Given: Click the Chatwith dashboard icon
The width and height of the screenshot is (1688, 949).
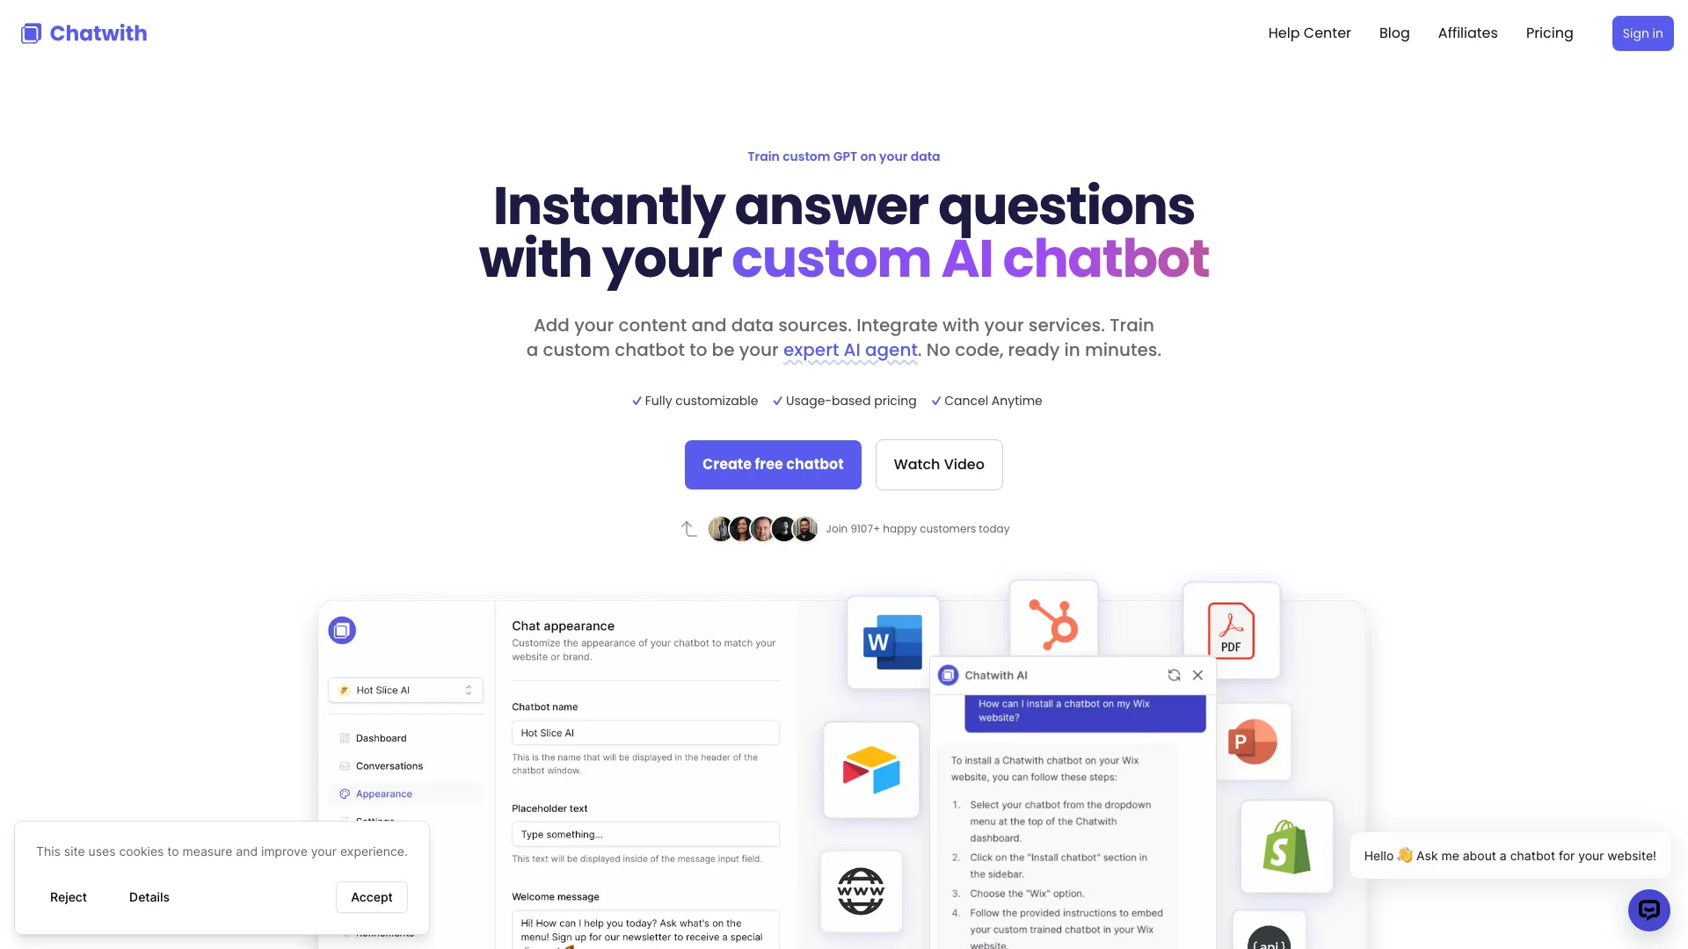Looking at the screenshot, I should coord(341,630).
